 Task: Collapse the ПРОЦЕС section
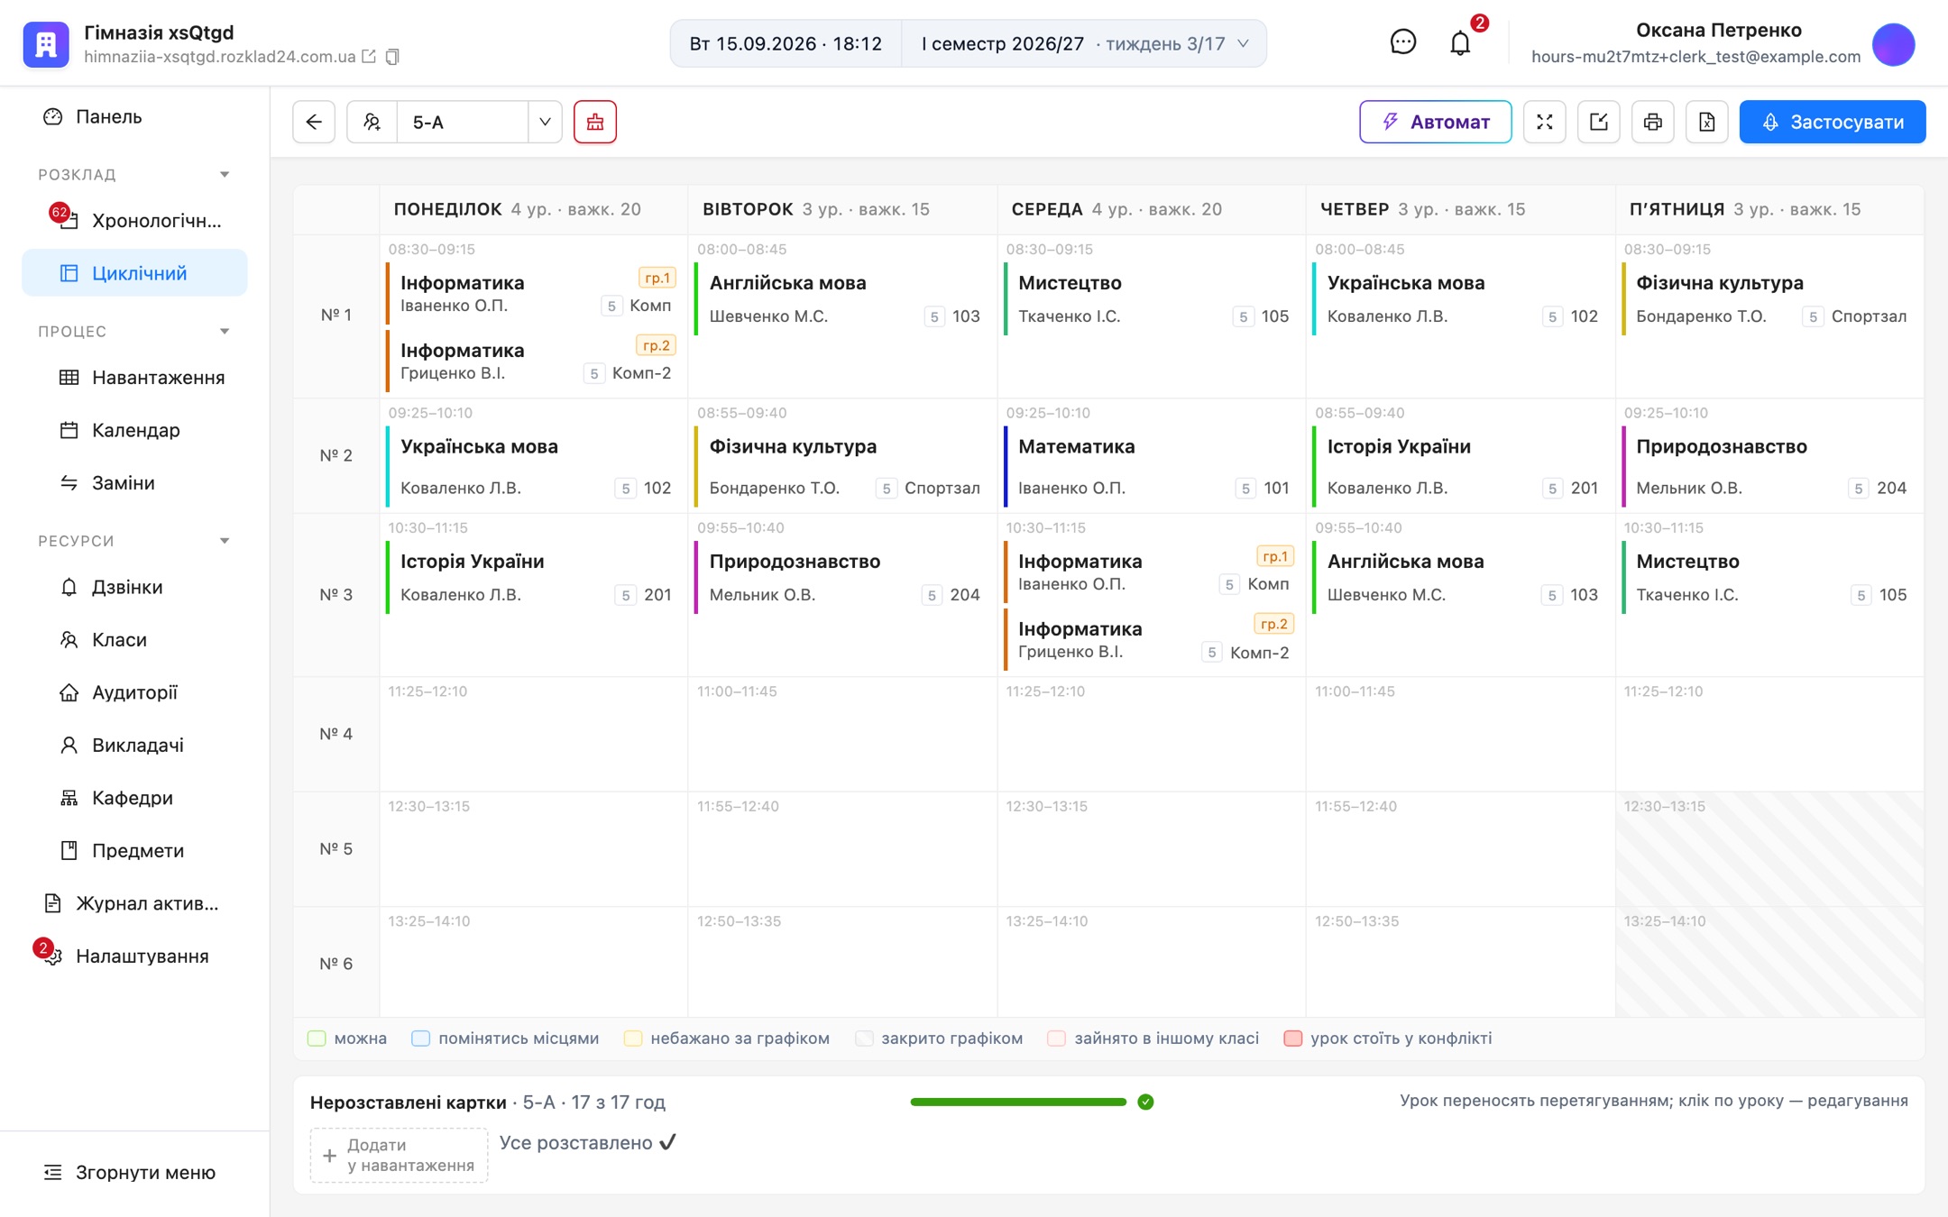click(225, 331)
